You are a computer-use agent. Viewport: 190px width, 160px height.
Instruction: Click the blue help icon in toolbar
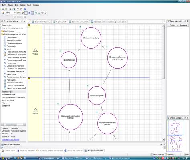(x=25, y=9)
